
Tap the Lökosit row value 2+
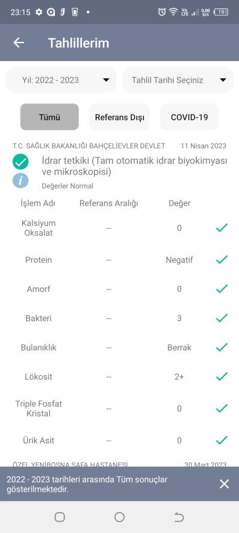(179, 377)
